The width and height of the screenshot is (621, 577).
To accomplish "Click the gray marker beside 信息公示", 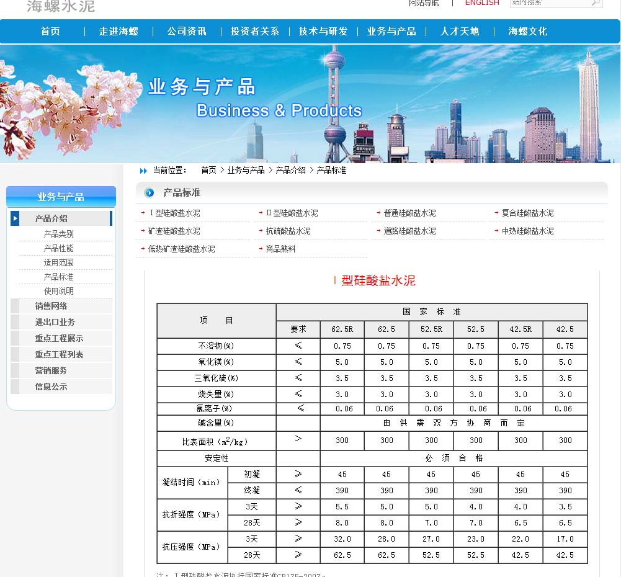I will click(15, 387).
